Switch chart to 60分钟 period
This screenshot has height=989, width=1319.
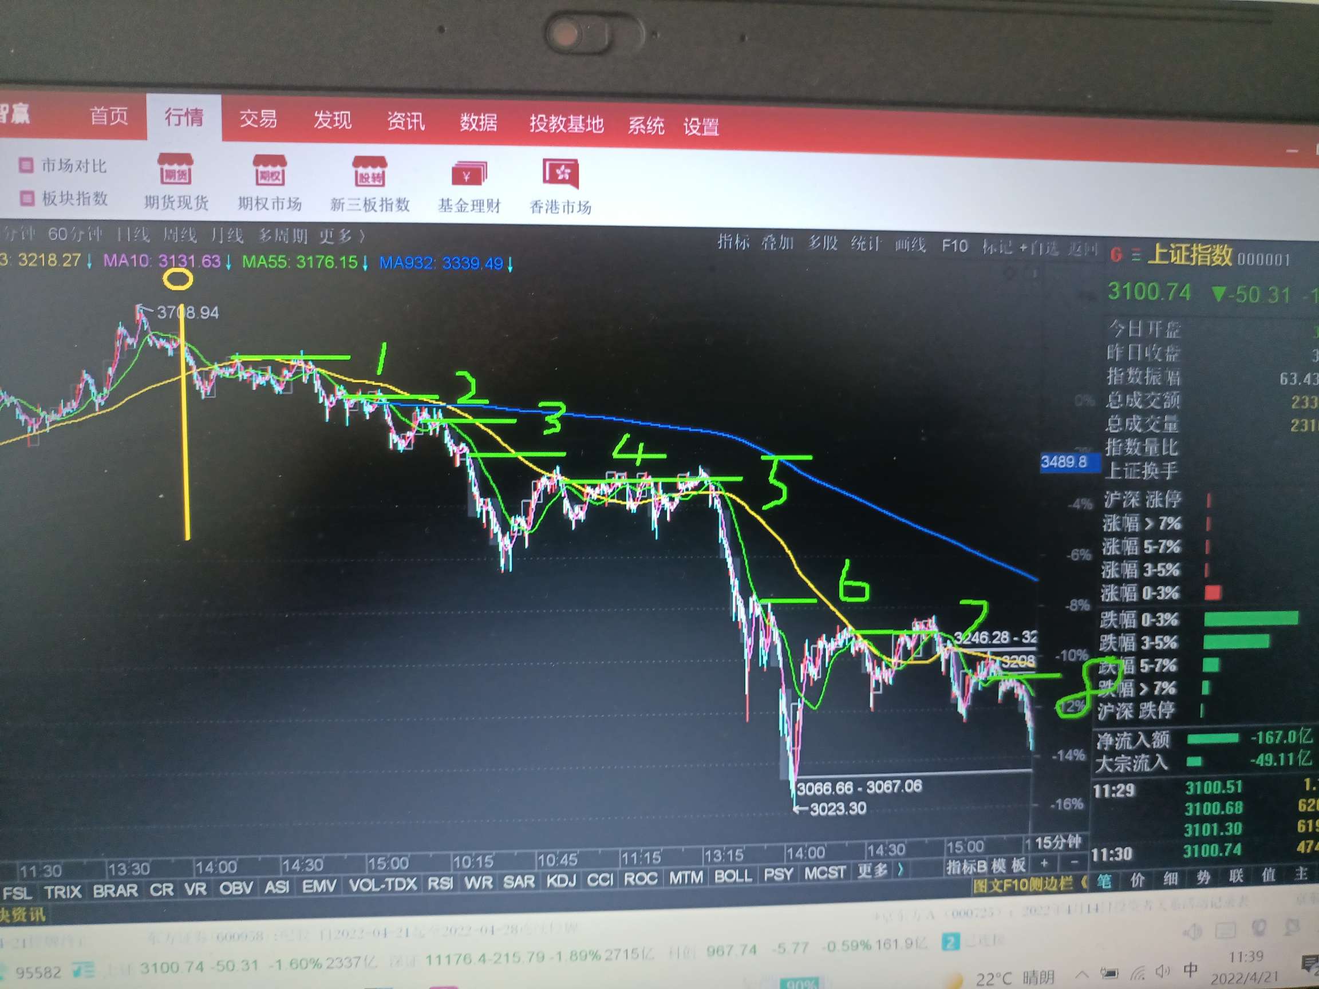click(x=75, y=234)
